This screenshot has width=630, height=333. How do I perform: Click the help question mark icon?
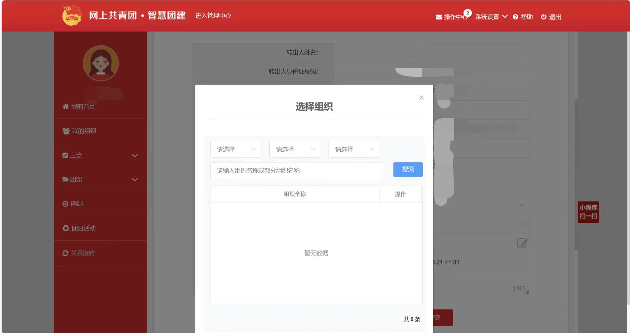tap(515, 17)
